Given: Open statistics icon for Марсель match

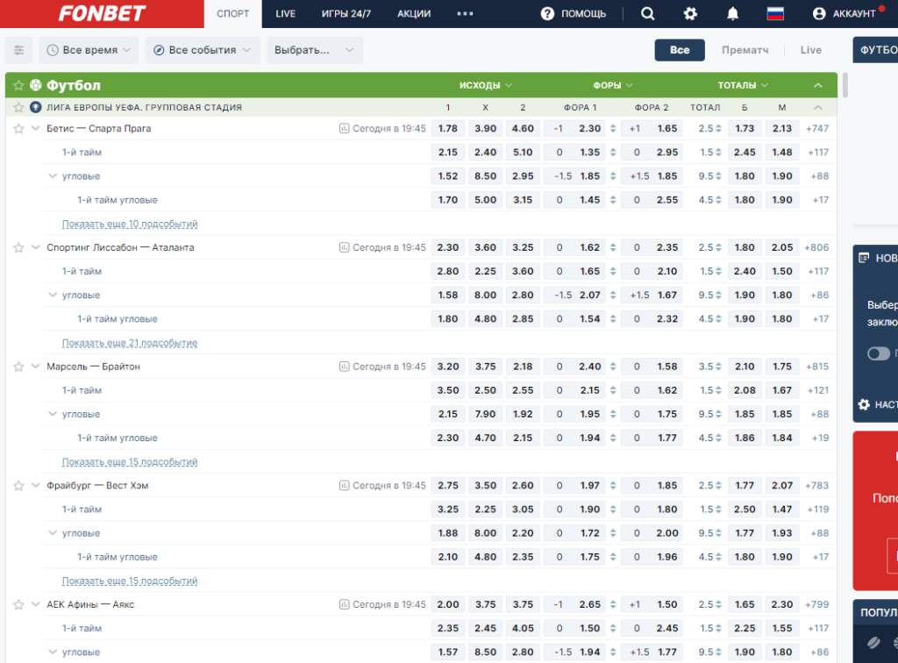Looking at the screenshot, I should 344,367.
